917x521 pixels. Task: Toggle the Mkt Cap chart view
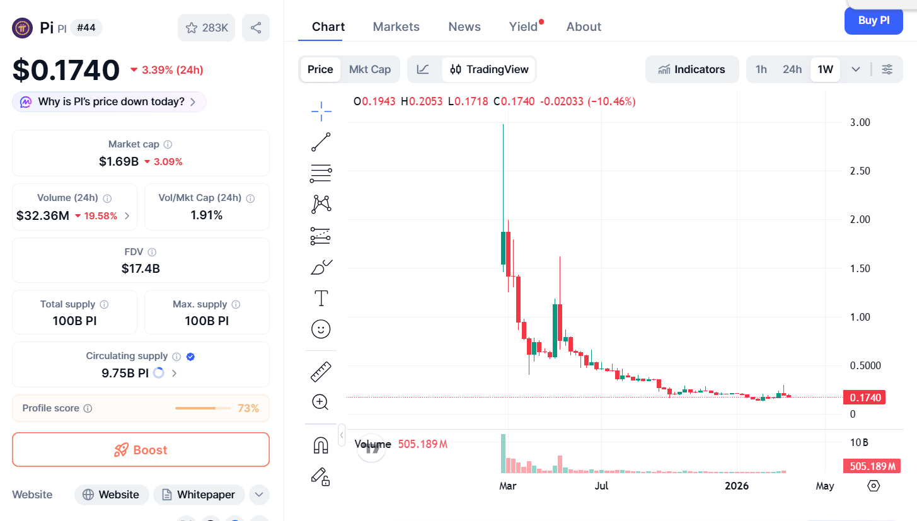point(370,69)
